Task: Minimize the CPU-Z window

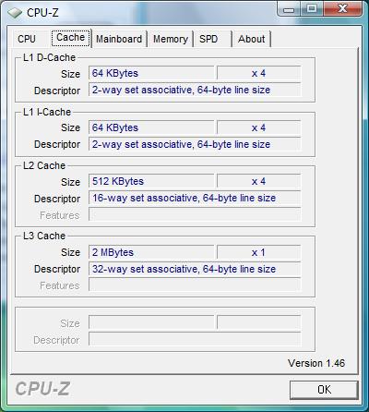Action: point(289,8)
